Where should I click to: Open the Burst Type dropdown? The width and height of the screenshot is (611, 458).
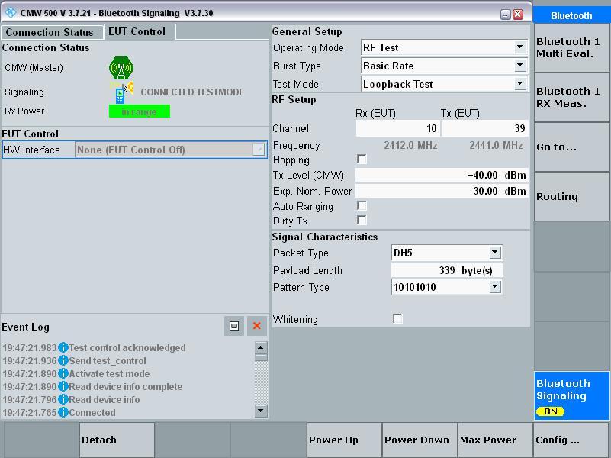pyautogui.click(x=519, y=65)
